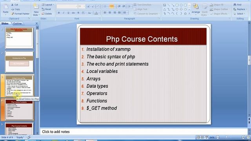Click the zoom in plus button
Image resolution: width=251 pixels, height=141 pixels.
click(243, 137)
